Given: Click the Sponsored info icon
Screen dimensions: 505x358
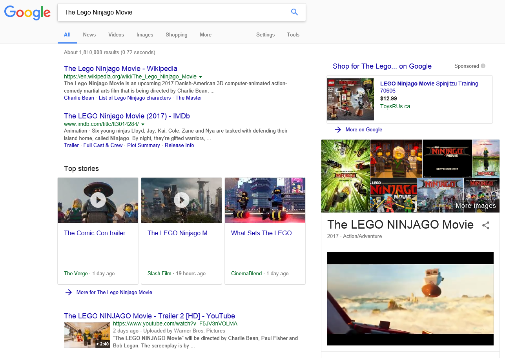Looking at the screenshot, I should coord(483,66).
